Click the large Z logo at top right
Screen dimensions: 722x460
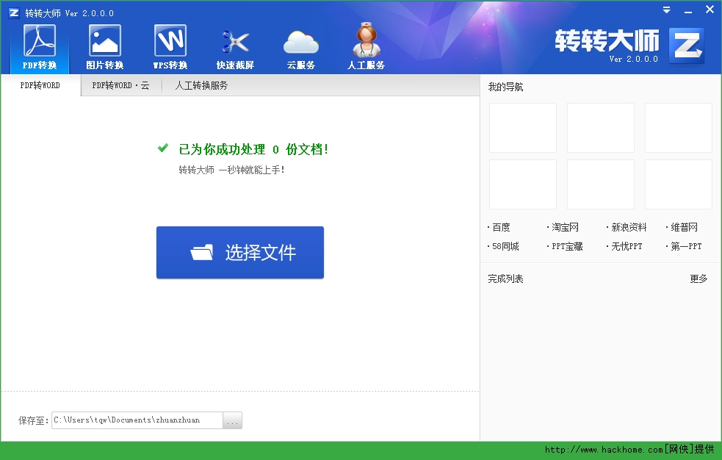(x=686, y=46)
